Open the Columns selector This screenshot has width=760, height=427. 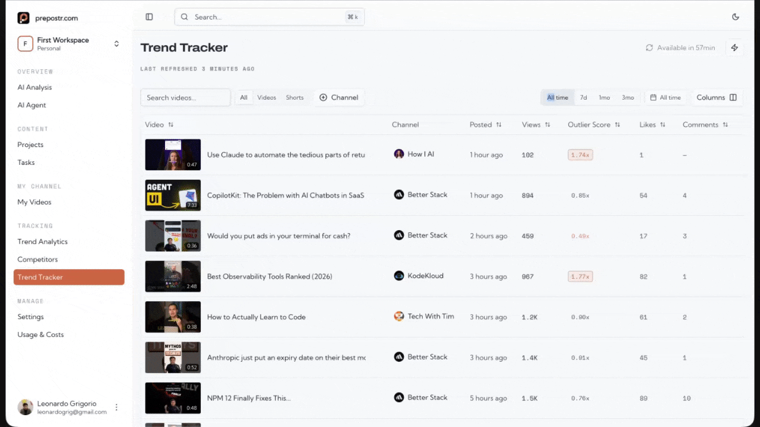[717, 97]
